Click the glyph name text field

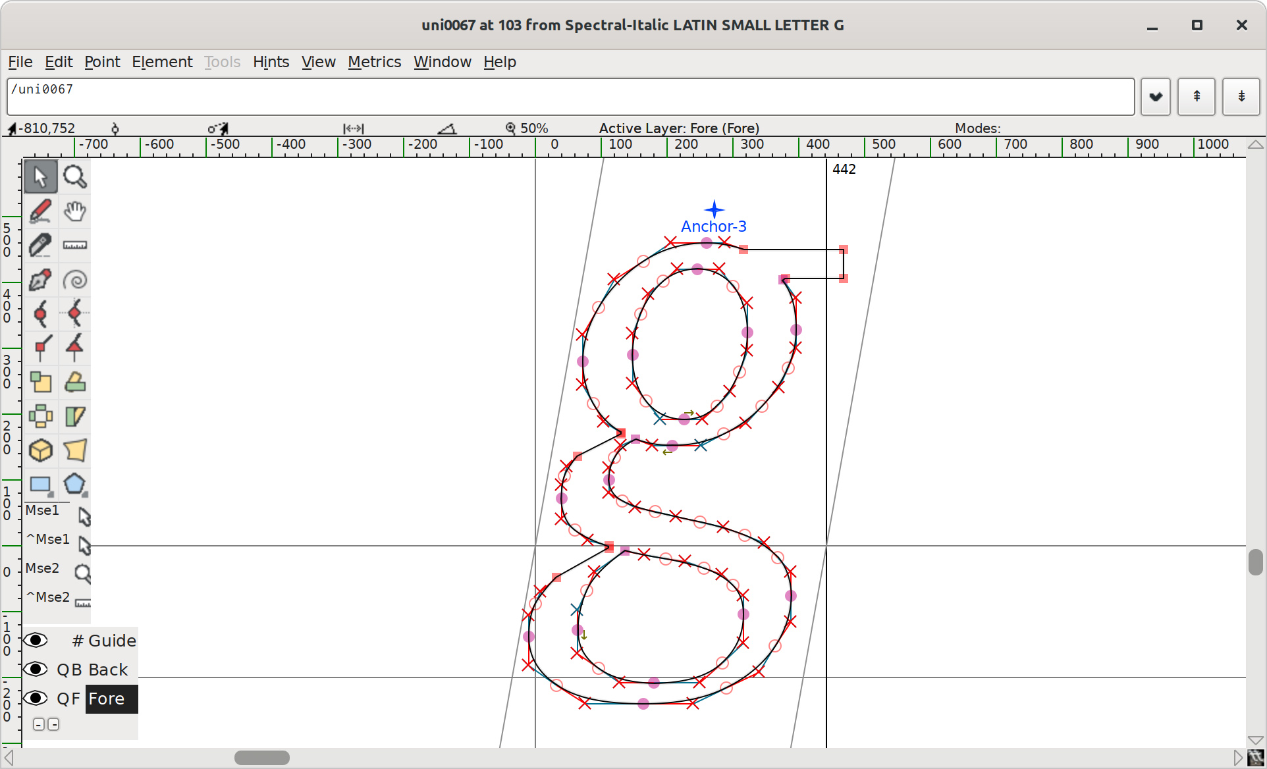570,97
